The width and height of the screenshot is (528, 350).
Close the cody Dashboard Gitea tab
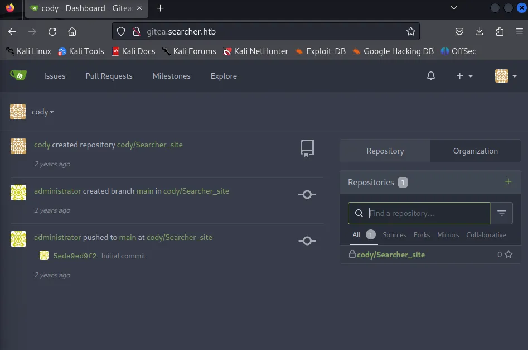click(x=139, y=8)
